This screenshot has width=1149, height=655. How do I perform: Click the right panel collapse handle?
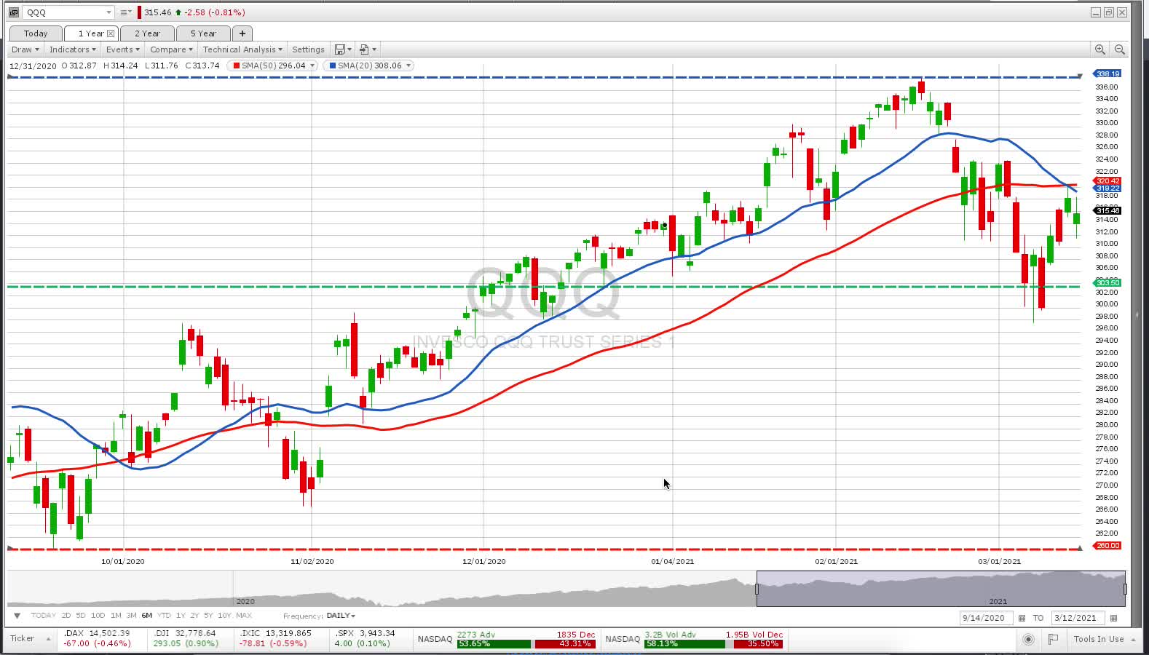pos(1137,315)
